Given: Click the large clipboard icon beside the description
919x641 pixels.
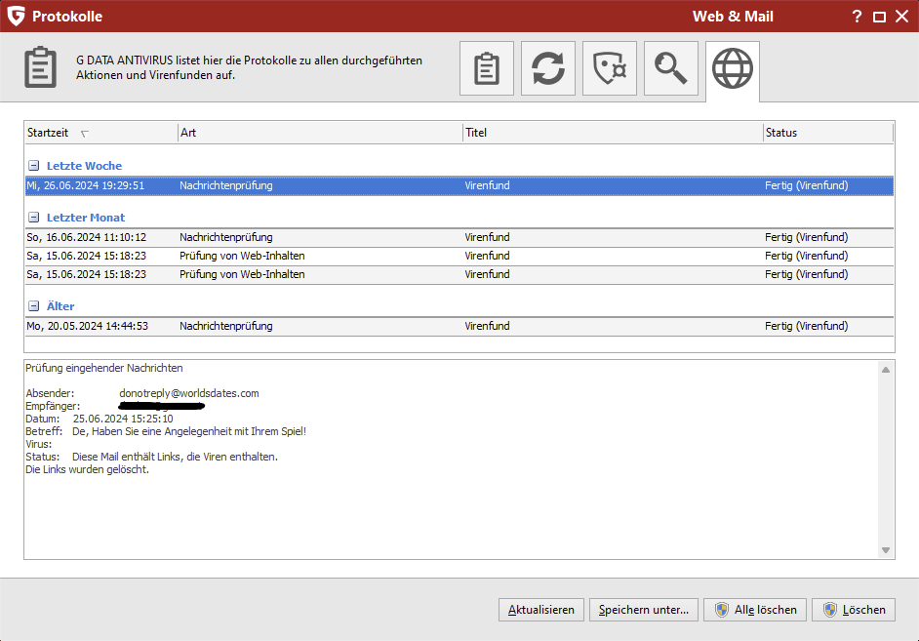Looking at the screenshot, I should tap(40, 67).
